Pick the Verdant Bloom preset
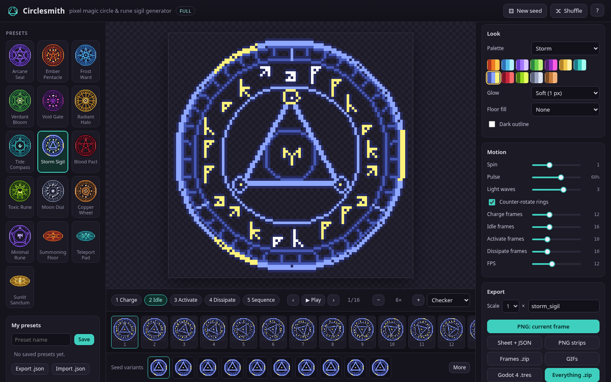The height and width of the screenshot is (382, 611). coord(20,107)
